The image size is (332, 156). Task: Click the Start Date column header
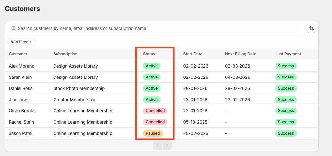(193, 54)
